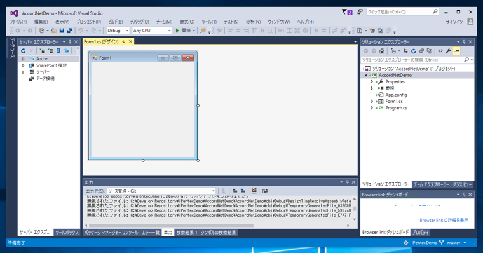The height and width of the screenshot is (253, 483).
Task: Open the ツール(T) menu
Action: [x=209, y=22]
